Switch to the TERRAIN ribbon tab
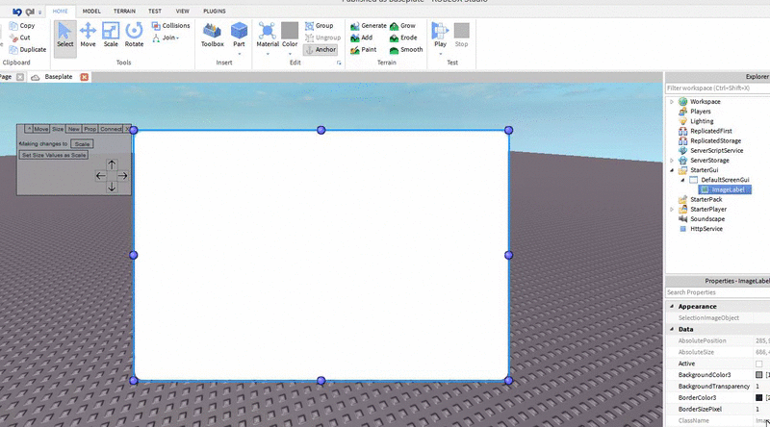This screenshot has height=427, width=770. tap(125, 11)
